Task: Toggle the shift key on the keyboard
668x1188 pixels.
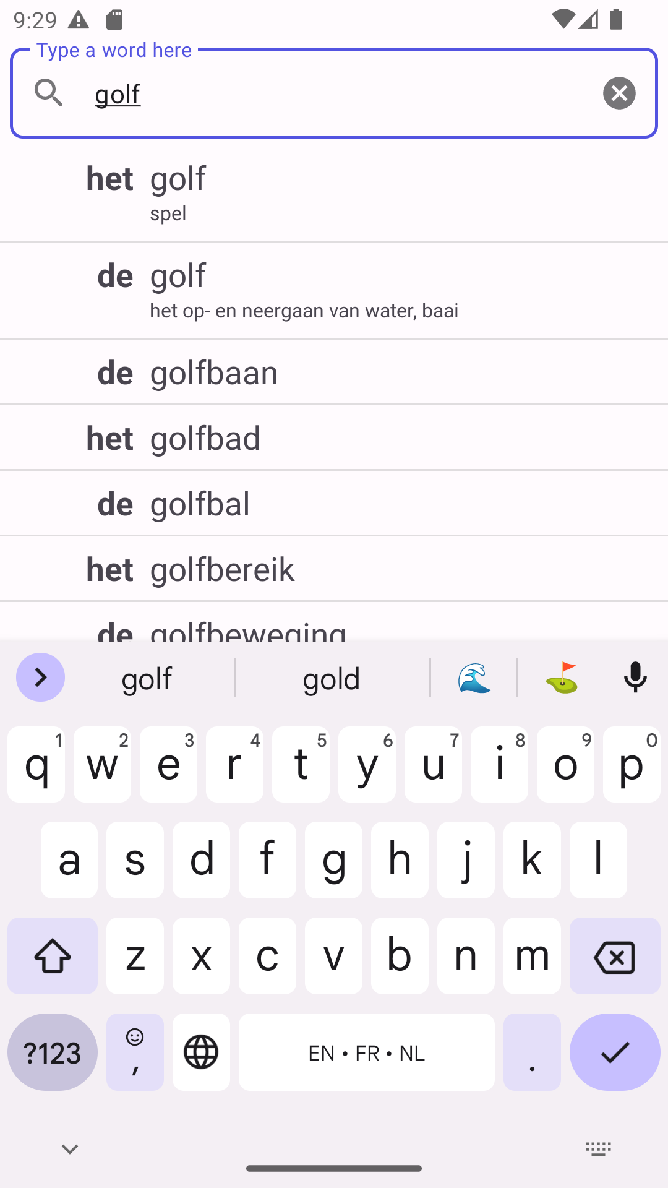Action: click(53, 957)
